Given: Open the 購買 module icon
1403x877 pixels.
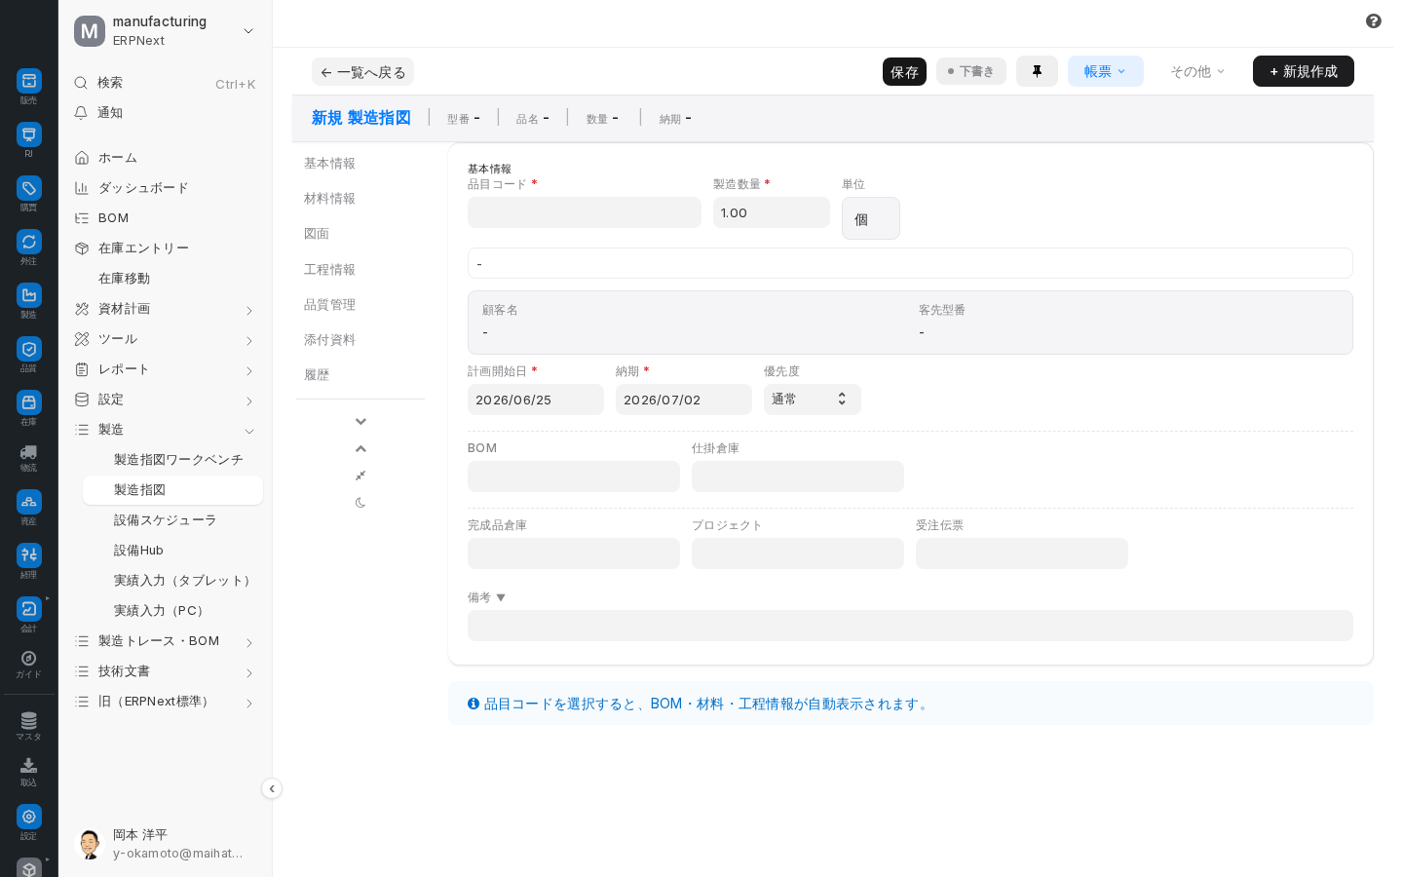Looking at the screenshot, I should 28,188.
